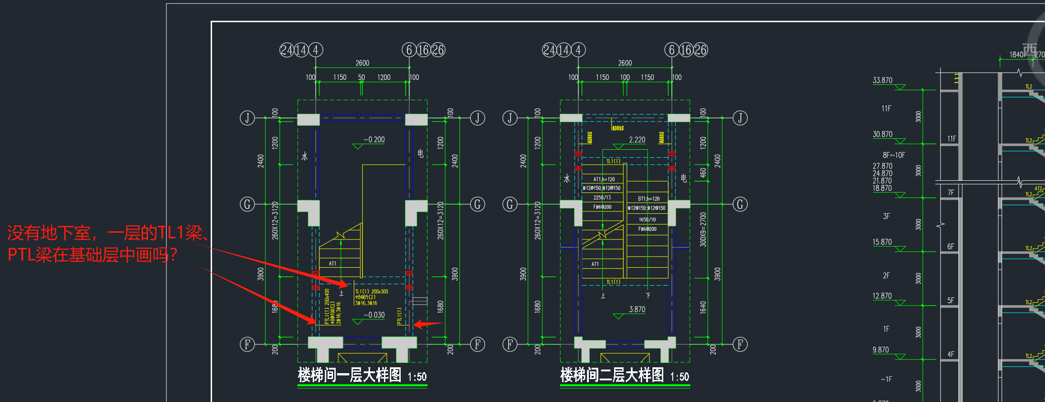Click the 1650/10 stair run text

pos(647,220)
